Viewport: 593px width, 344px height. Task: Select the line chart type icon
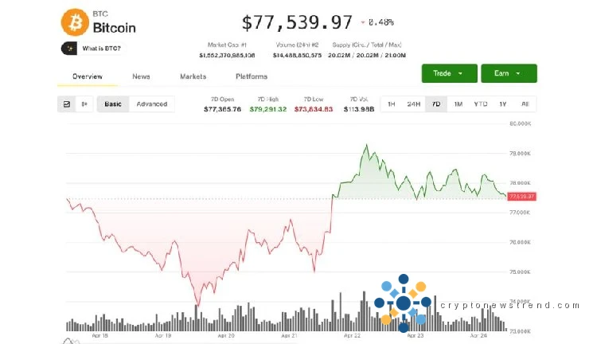pyautogui.click(x=67, y=104)
